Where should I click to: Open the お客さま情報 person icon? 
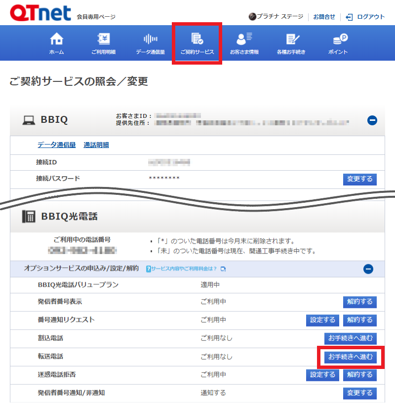point(244,39)
